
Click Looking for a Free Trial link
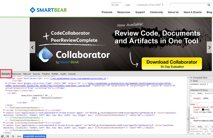coord(150,5)
